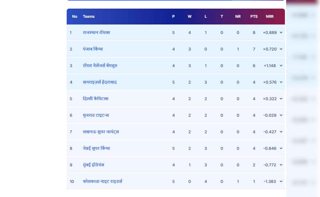Click chevron beside +1.148 NRR value
Image resolution: width=320 pixels, height=197 pixels.
click(x=281, y=66)
